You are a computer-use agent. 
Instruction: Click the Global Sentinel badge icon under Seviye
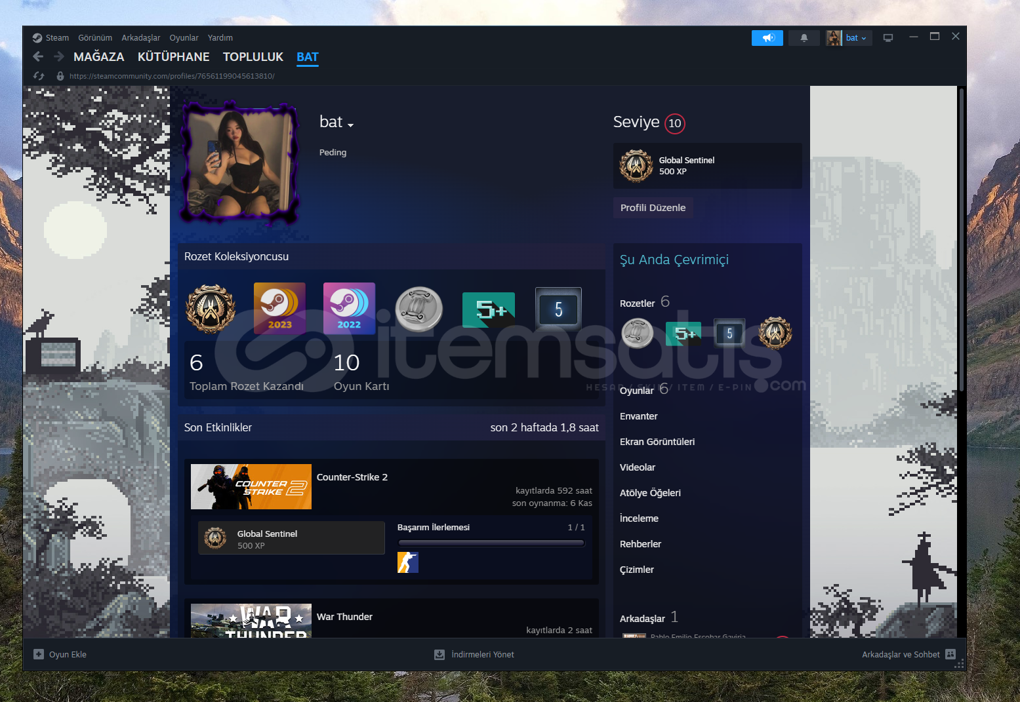coord(636,166)
